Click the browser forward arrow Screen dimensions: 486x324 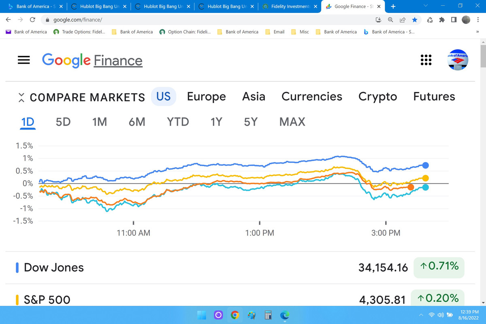(20, 19)
